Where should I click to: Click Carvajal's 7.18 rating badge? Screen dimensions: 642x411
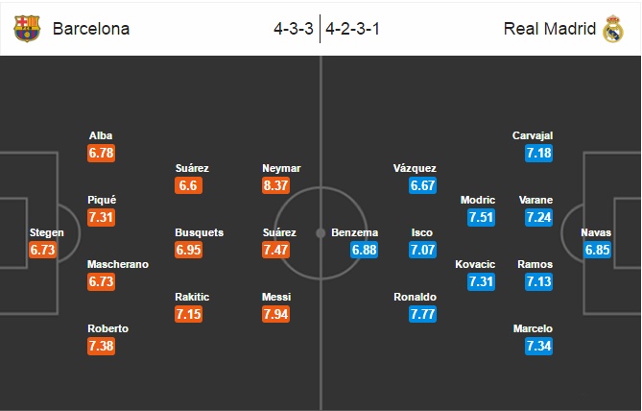tap(538, 153)
